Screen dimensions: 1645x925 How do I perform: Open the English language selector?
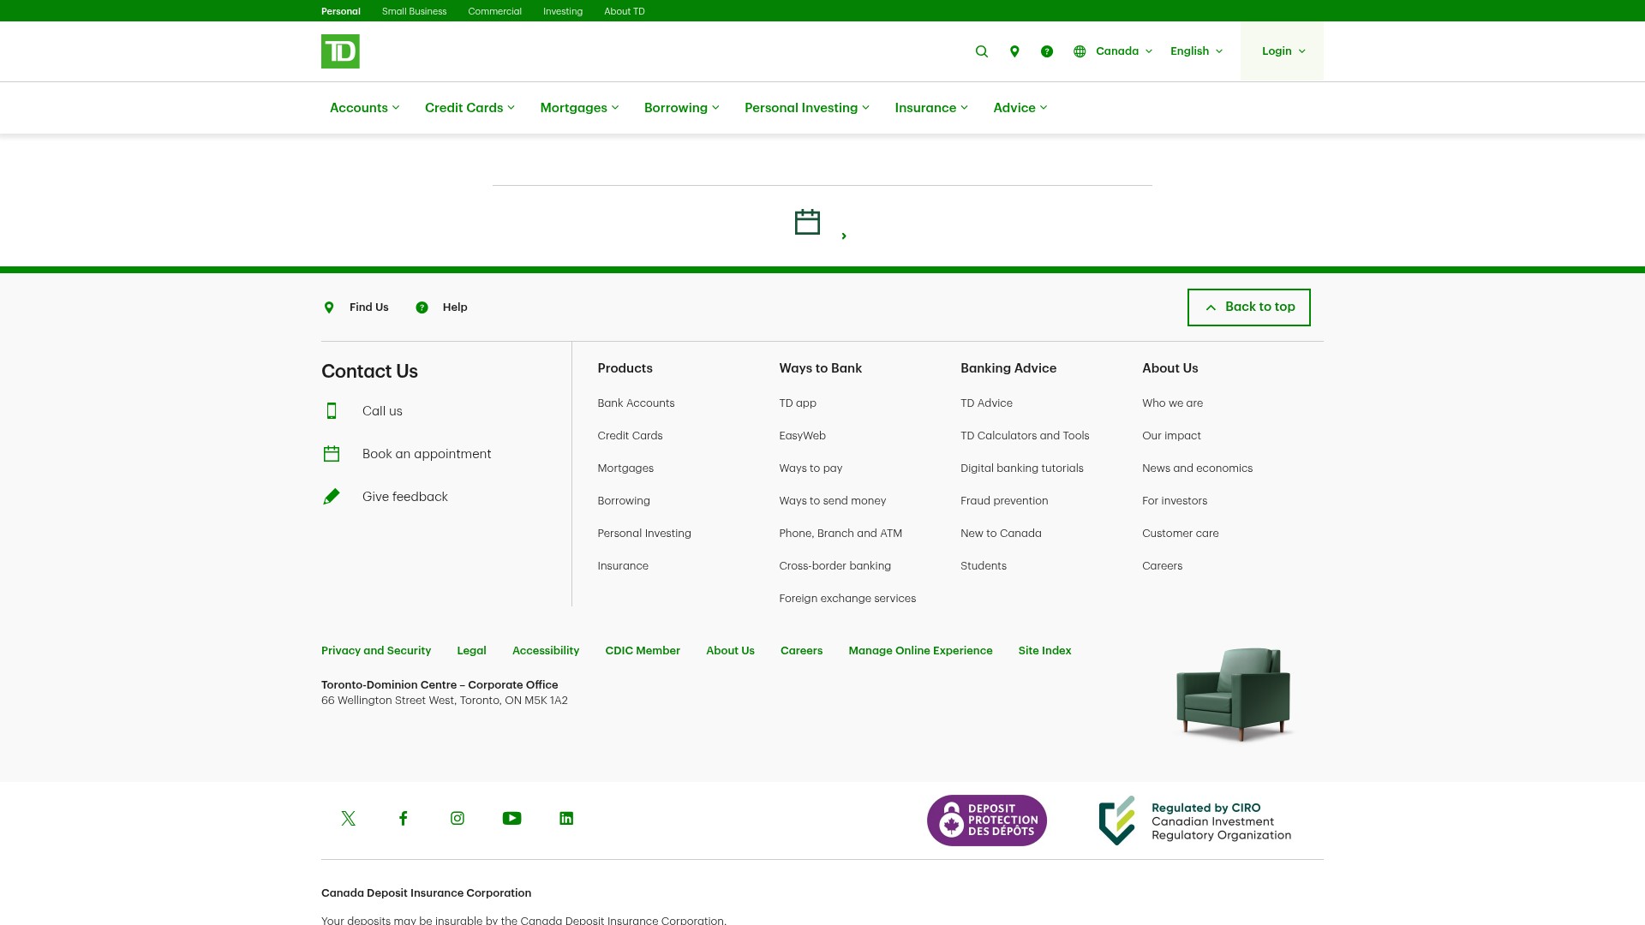1196,51
